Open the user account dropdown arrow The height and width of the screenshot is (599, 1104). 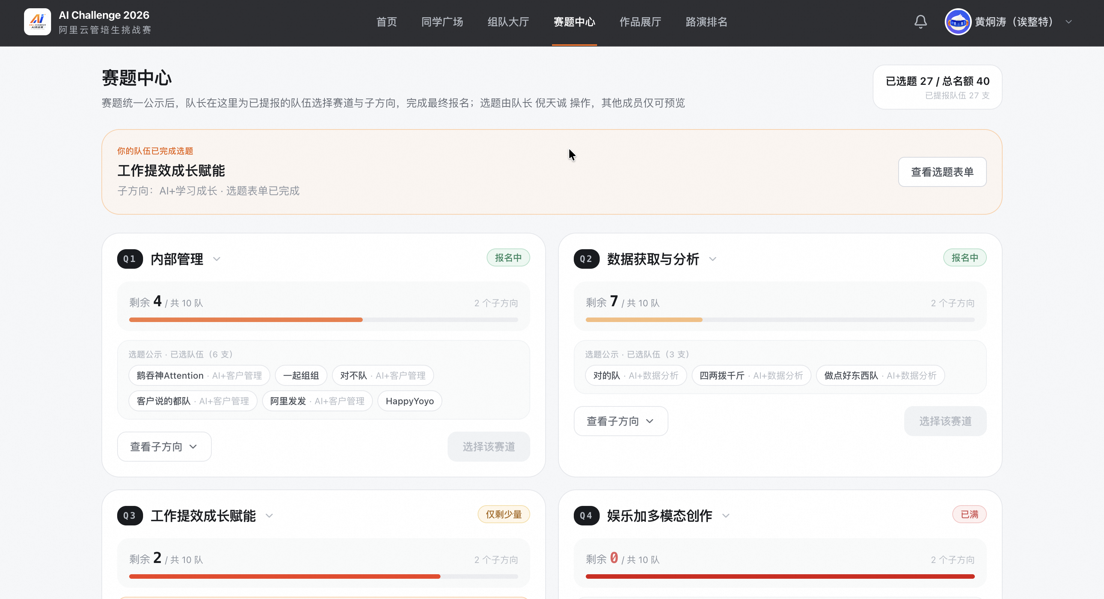point(1068,22)
